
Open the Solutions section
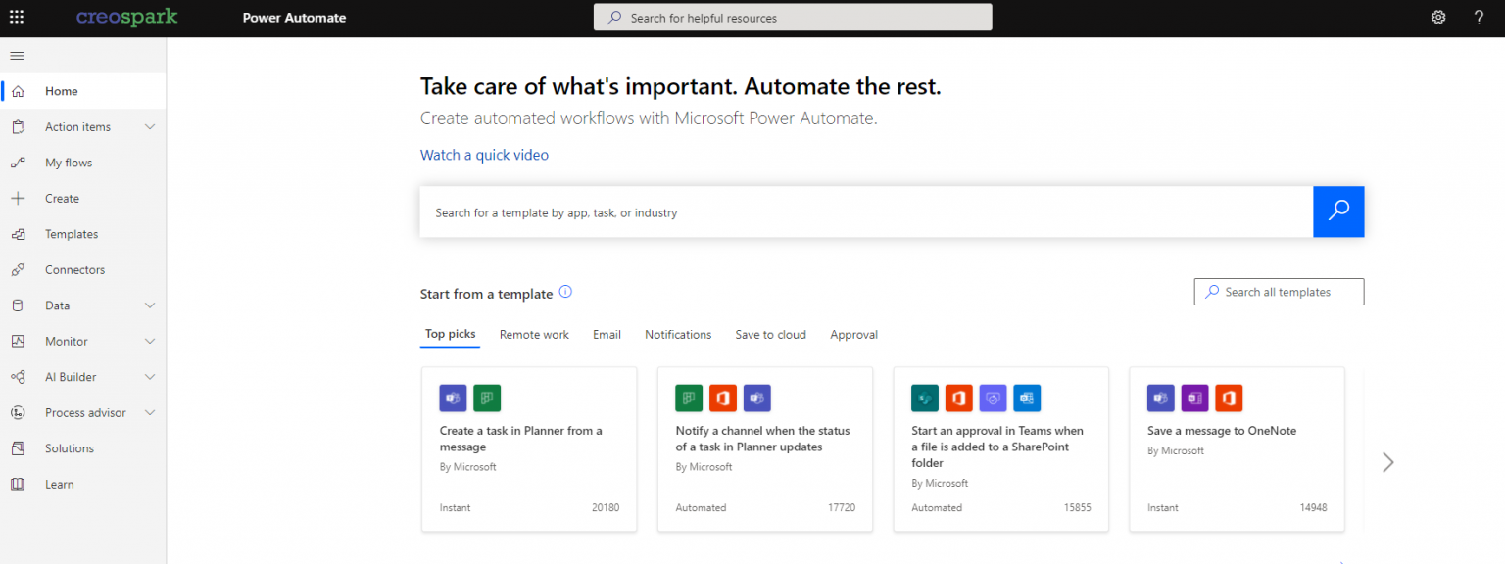[x=70, y=447]
